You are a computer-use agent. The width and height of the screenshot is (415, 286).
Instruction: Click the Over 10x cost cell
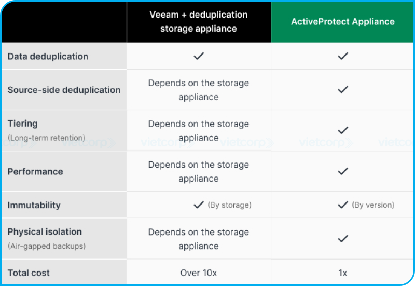coord(199,273)
